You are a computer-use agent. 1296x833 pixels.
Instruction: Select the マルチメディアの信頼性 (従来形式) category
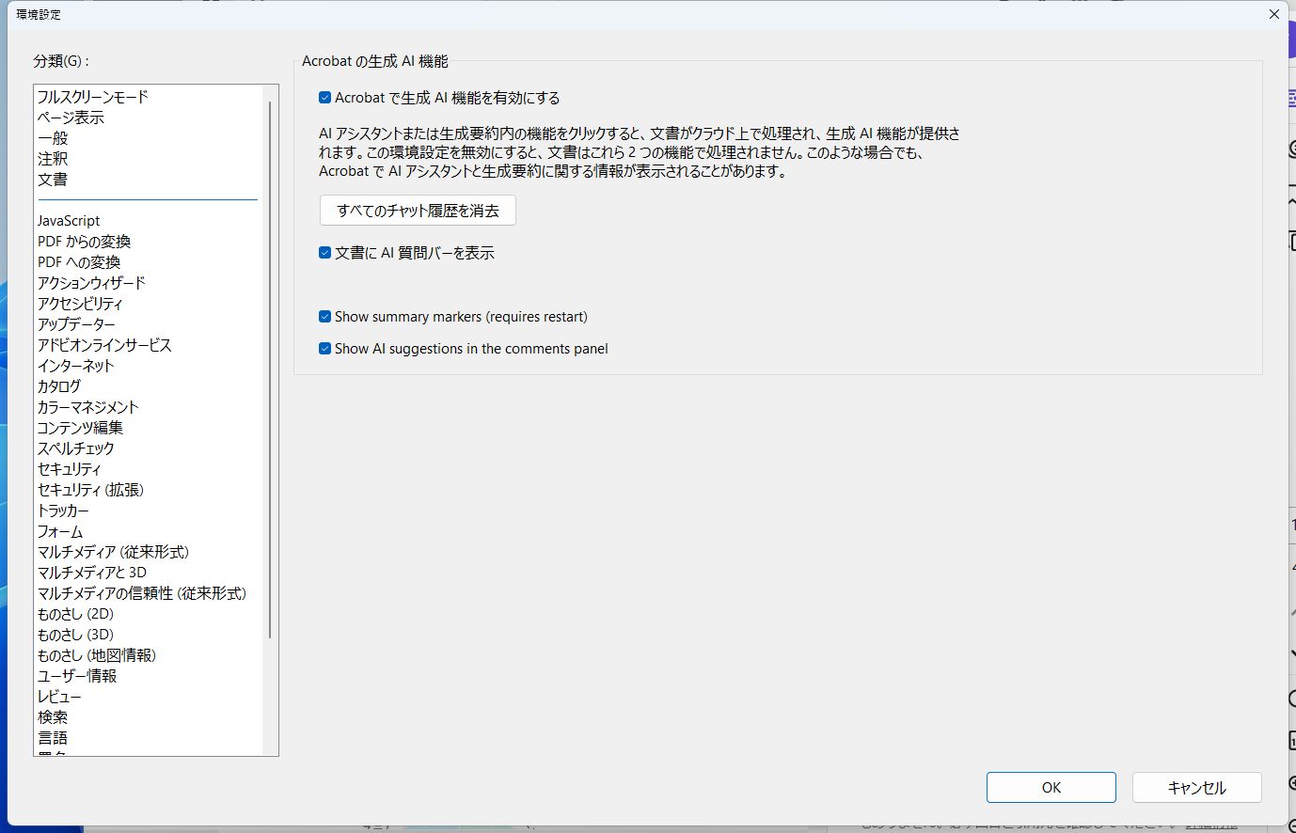pyautogui.click(x=142, y=593)
